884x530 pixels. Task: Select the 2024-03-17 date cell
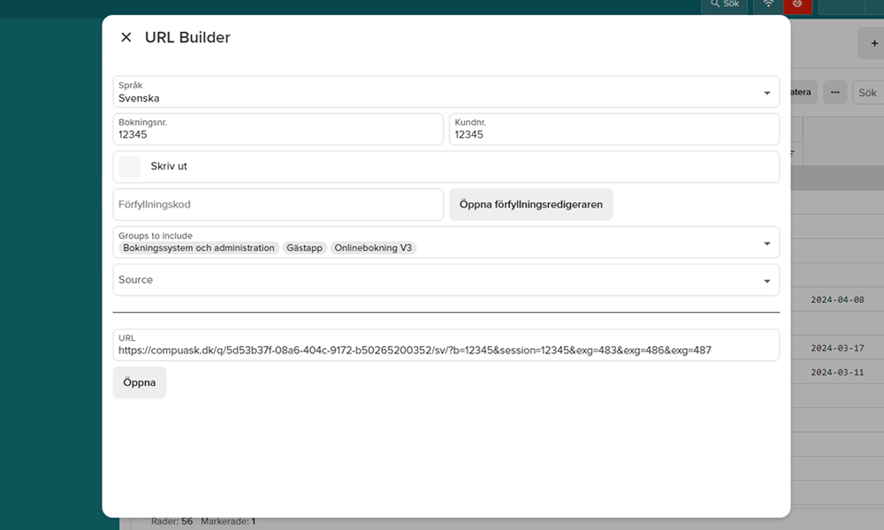(837, 348)
